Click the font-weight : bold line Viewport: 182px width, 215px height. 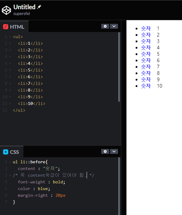click(x=42, y=182)
